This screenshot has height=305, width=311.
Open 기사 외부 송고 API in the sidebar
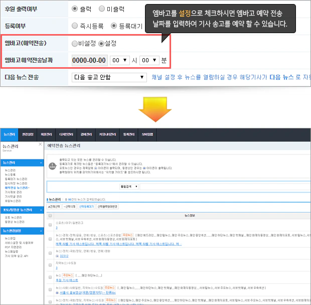17,256
